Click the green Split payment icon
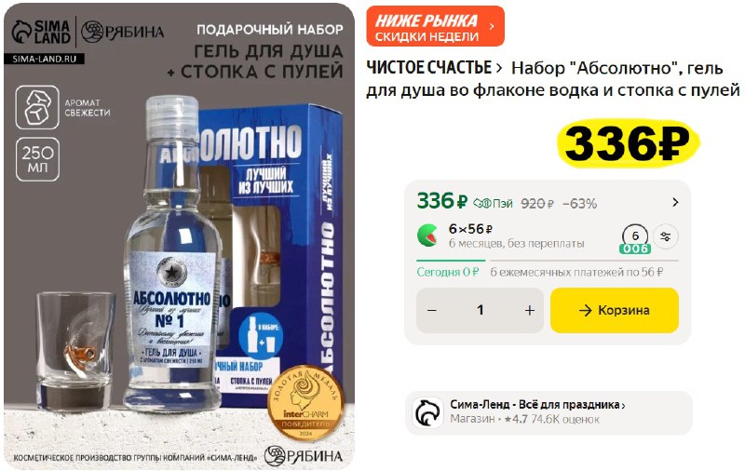The image size is (745, 471). 427,235
